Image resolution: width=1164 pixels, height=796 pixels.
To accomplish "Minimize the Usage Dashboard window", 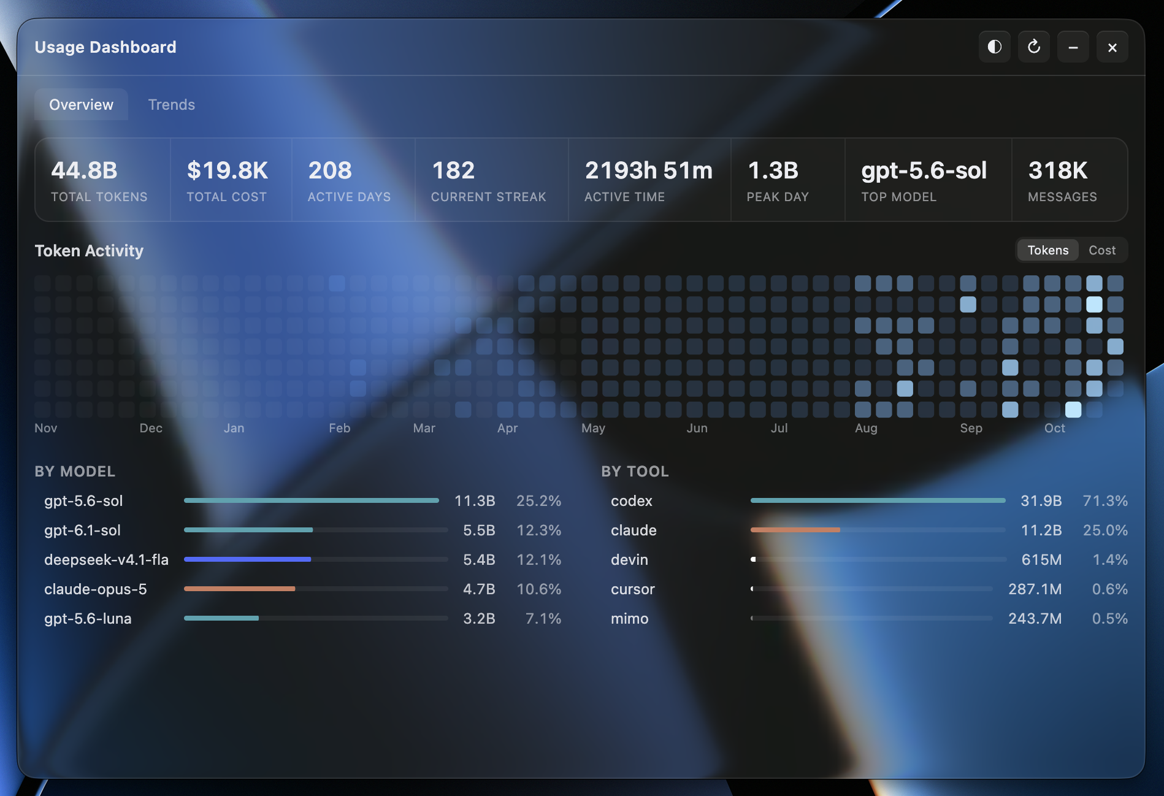I will (x=1073, y=47).
